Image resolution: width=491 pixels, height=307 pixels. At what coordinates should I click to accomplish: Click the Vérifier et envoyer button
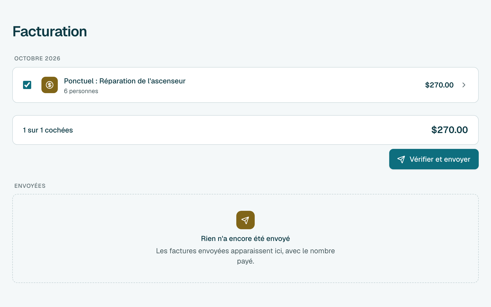(x=434, y=159)
